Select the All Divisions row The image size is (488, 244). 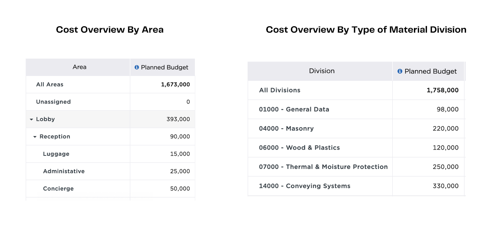[x=280, y=90]
